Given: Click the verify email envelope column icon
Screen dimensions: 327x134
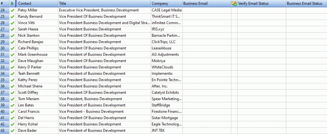Looking at the screenshot, I should 234,4.
